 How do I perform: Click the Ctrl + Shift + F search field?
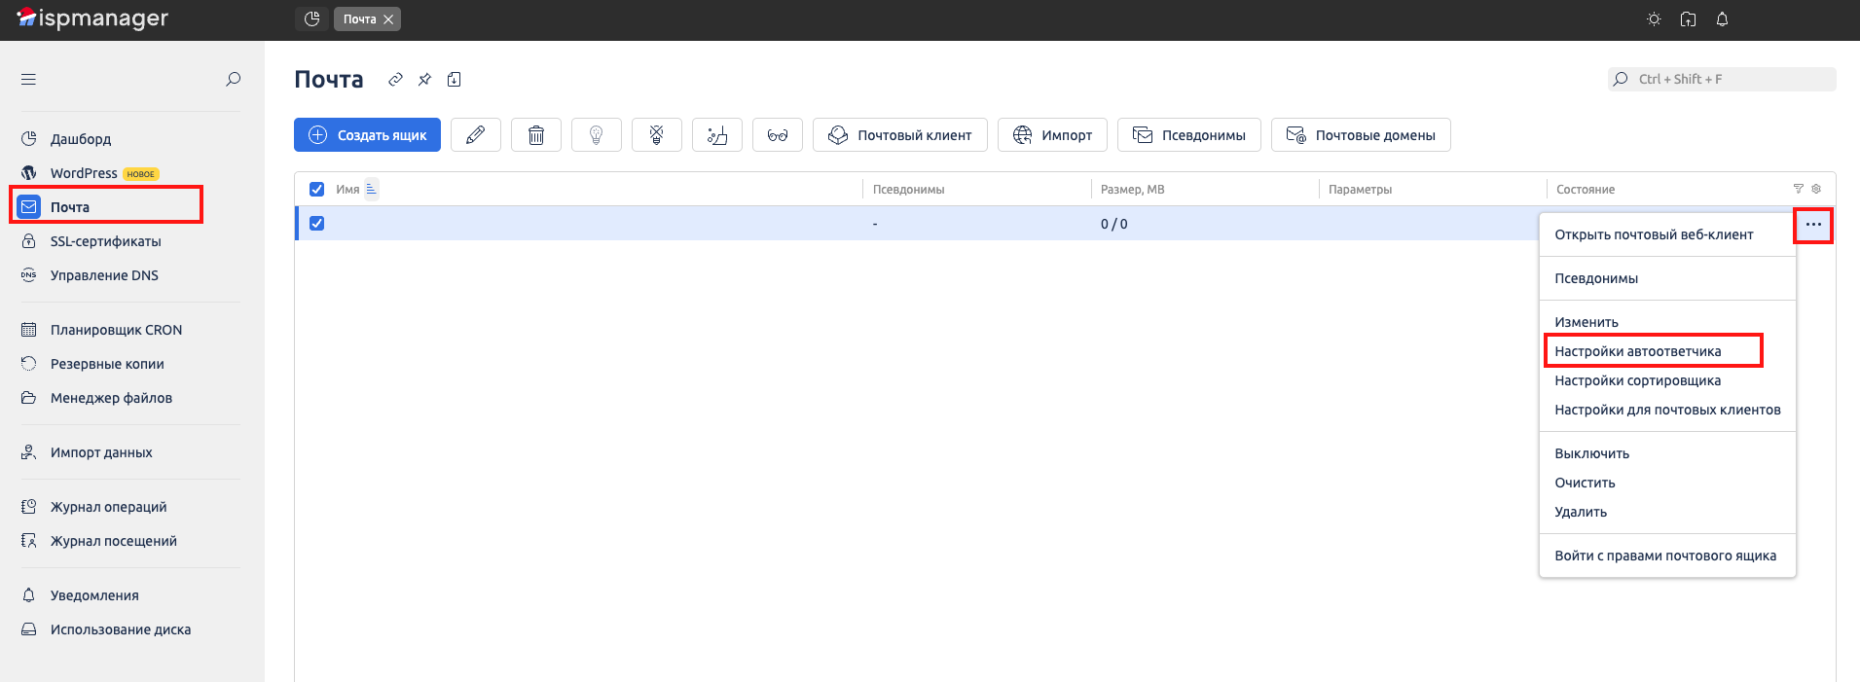(1723, 80)
